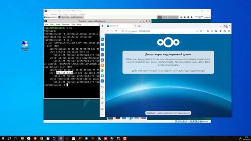Viewport: 251px width, 141px height.
Task: Click the volume icon in the Xfce panel
Action: (x=185, y=17)
